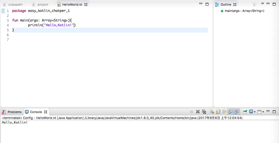
Task: Maximize the editor area
Action: click(x=207, y=4)
